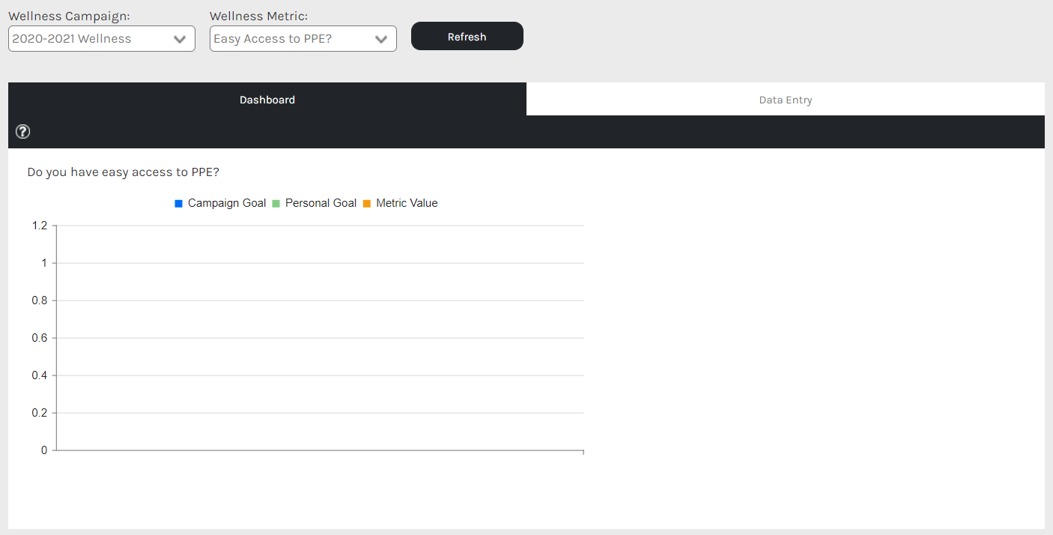Expand the Wellness Metric dropdown arrow
The image size is (1053, 535).
coord(381,40)
